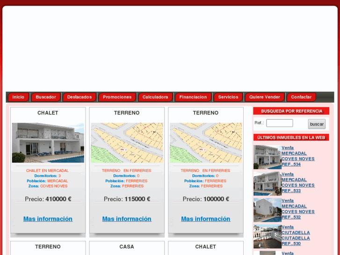The width and height of the screenshot is (340, 255).
Task: Open the Contactar page
Action: (301, 97)
